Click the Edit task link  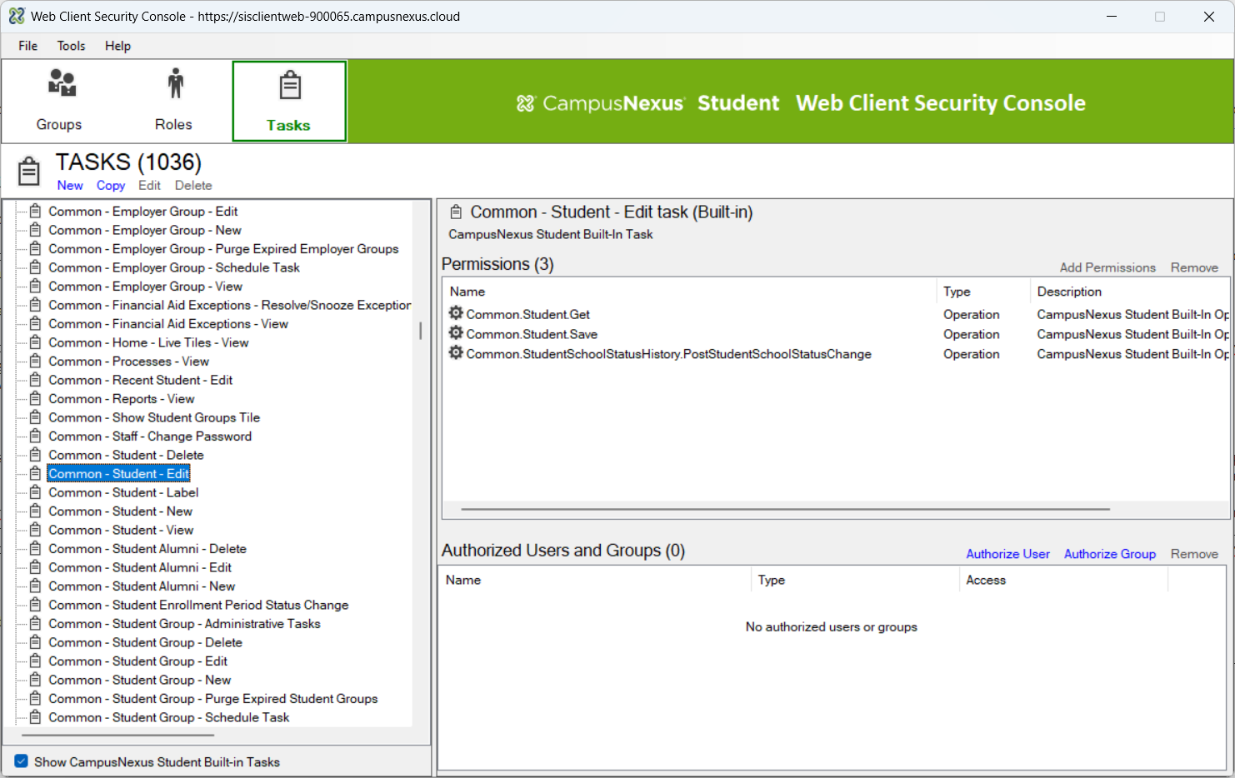[x=149, y=185]
